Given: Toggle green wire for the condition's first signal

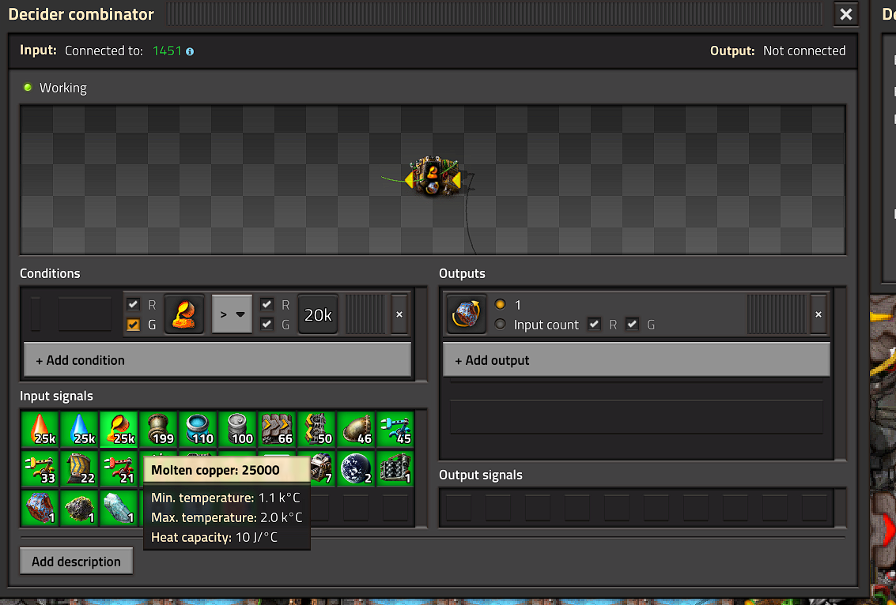Looking at the screenshot, I should coord(133,325).
